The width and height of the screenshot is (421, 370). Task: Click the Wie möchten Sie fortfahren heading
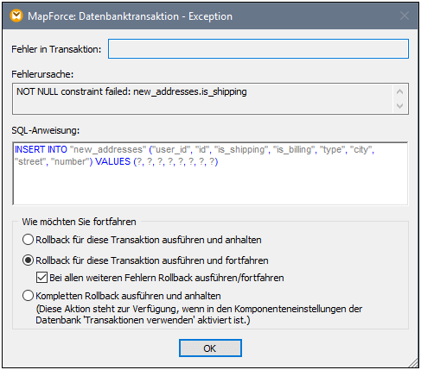coord(79,222)
